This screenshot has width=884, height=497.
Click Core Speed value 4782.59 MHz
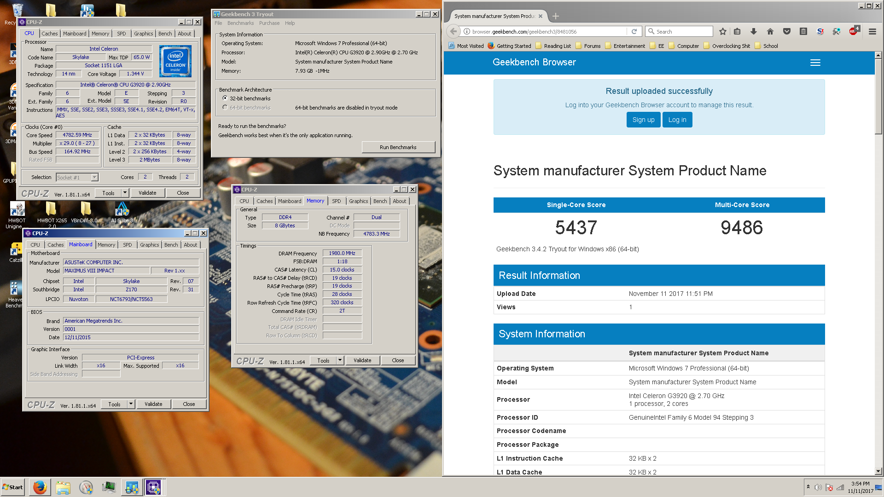click(x=77, y=135)
